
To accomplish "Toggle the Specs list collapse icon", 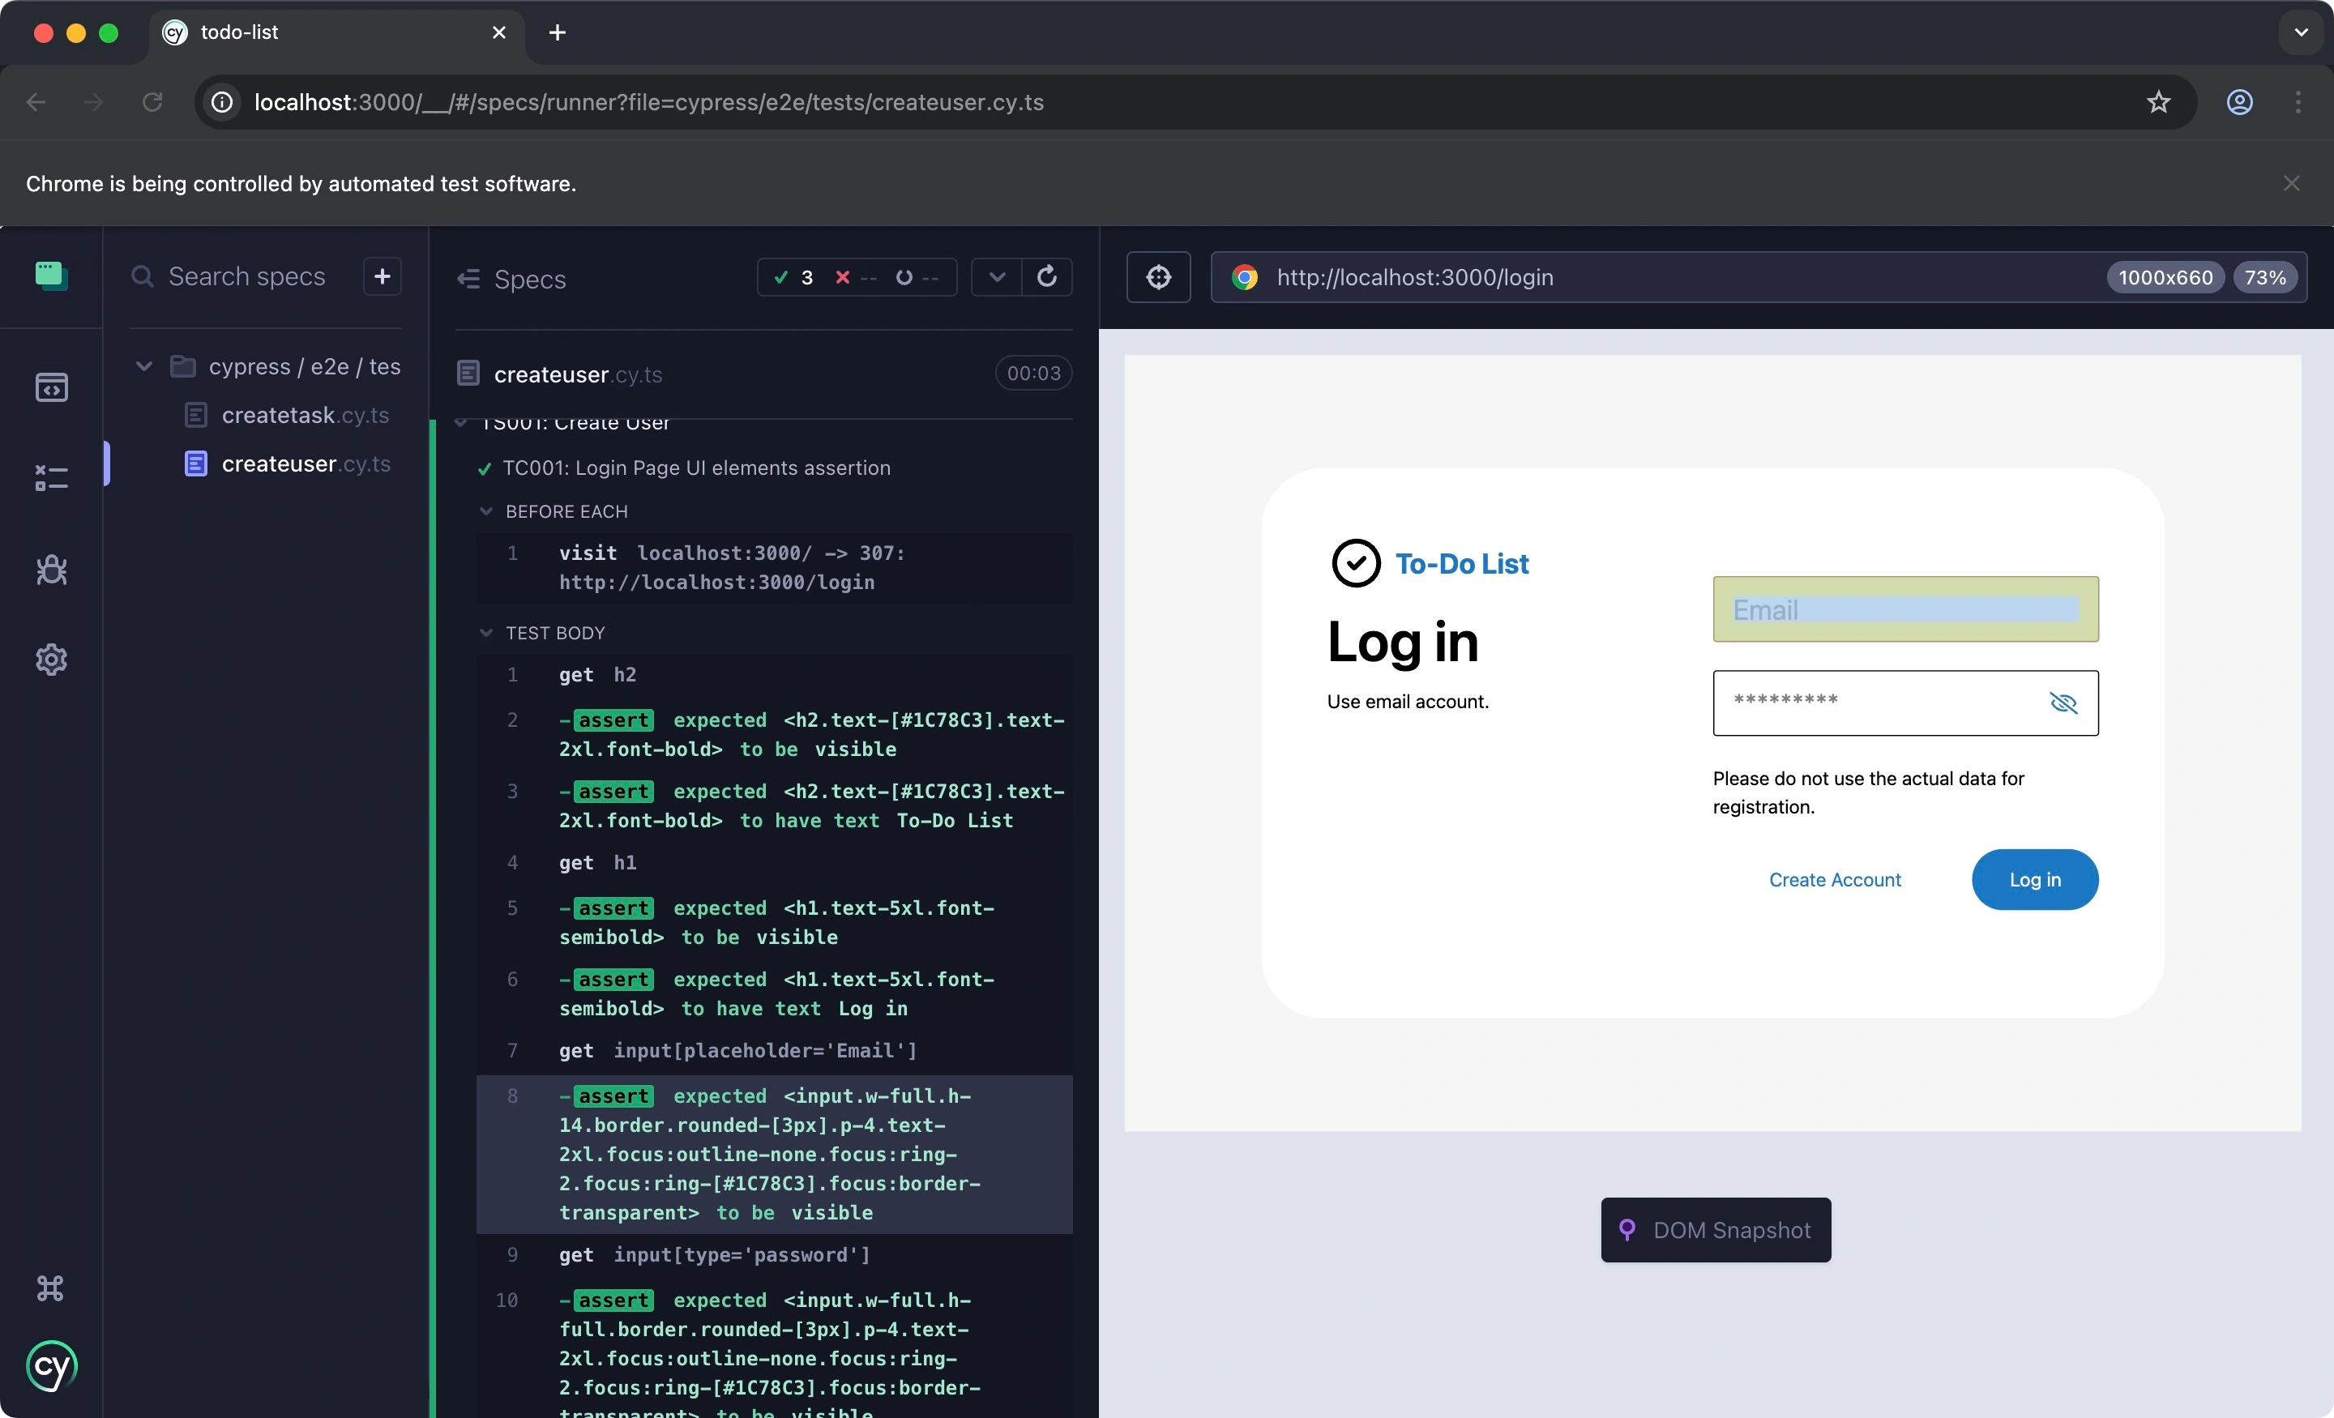I will pyautogui.click(x=468, y=279).
